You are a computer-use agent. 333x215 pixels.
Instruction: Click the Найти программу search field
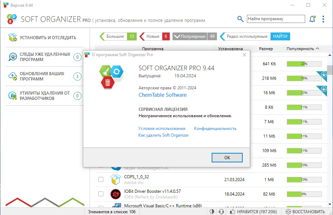(x=276, y=19)
